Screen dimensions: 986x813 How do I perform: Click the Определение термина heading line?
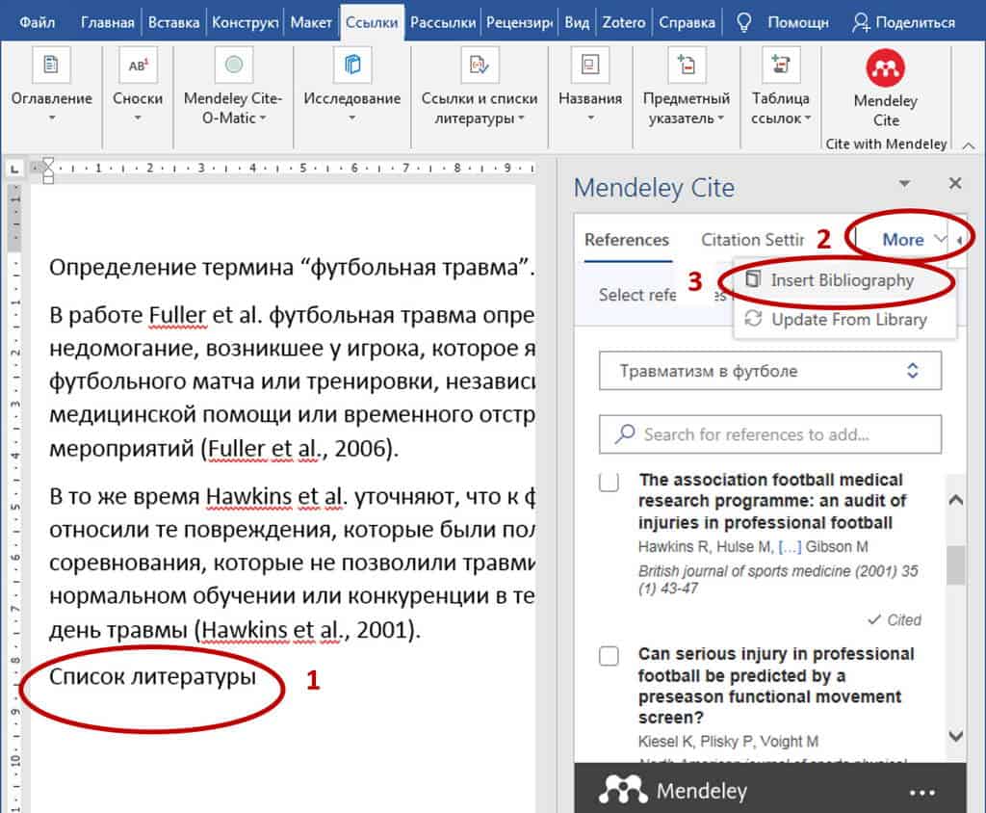pos(292,268)
